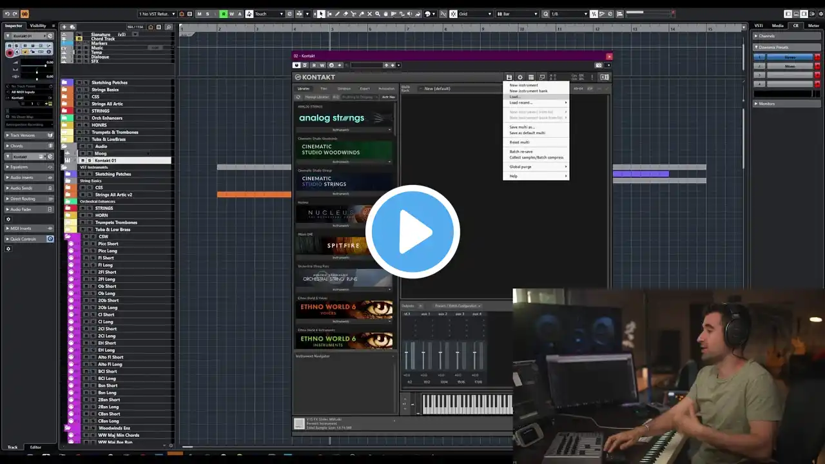
Task: Toggle the green Read automation button
Action: coord(224,14)
